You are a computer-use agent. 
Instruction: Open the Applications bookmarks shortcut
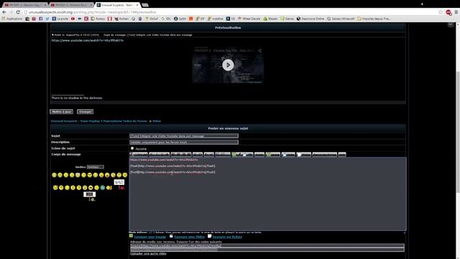12,19
